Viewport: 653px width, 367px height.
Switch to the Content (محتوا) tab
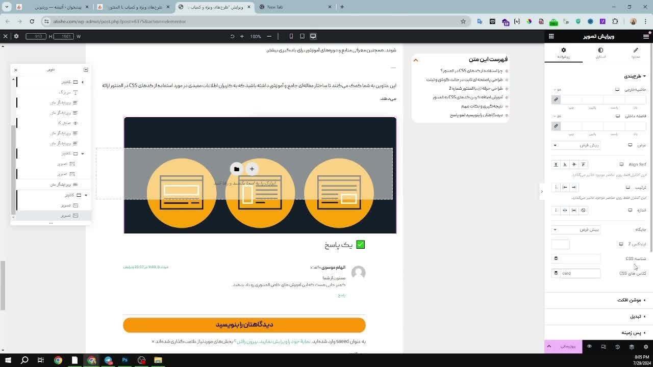click(635, 53)
